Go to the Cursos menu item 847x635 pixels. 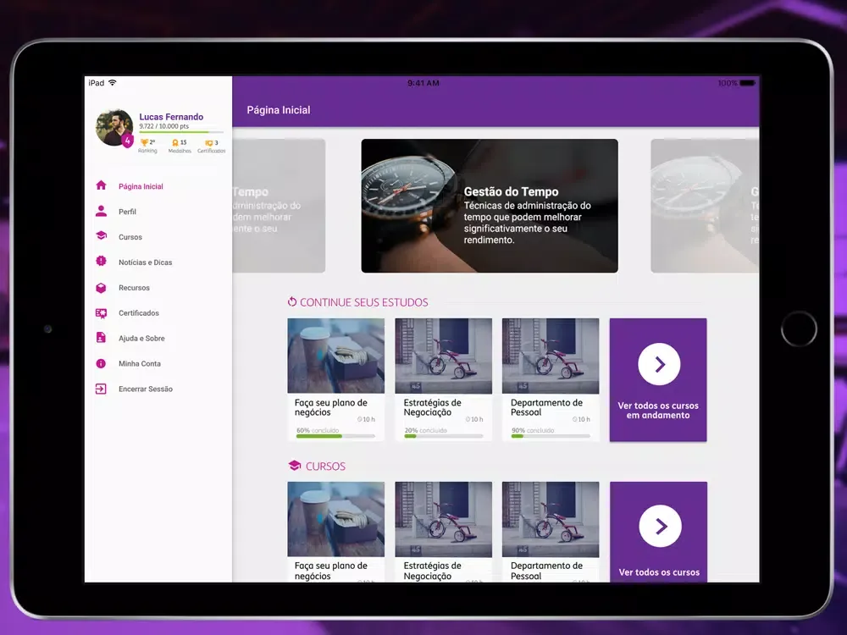130,237
